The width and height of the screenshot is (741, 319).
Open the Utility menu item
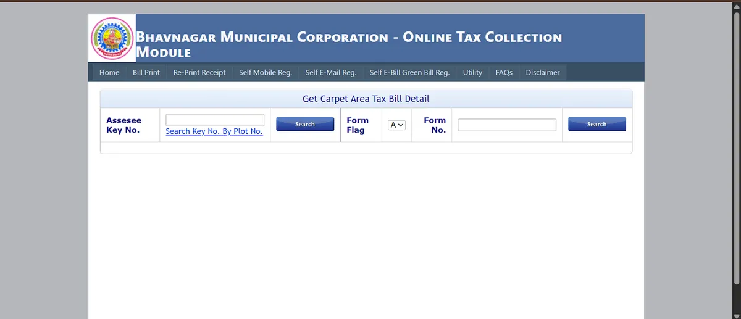472,73
